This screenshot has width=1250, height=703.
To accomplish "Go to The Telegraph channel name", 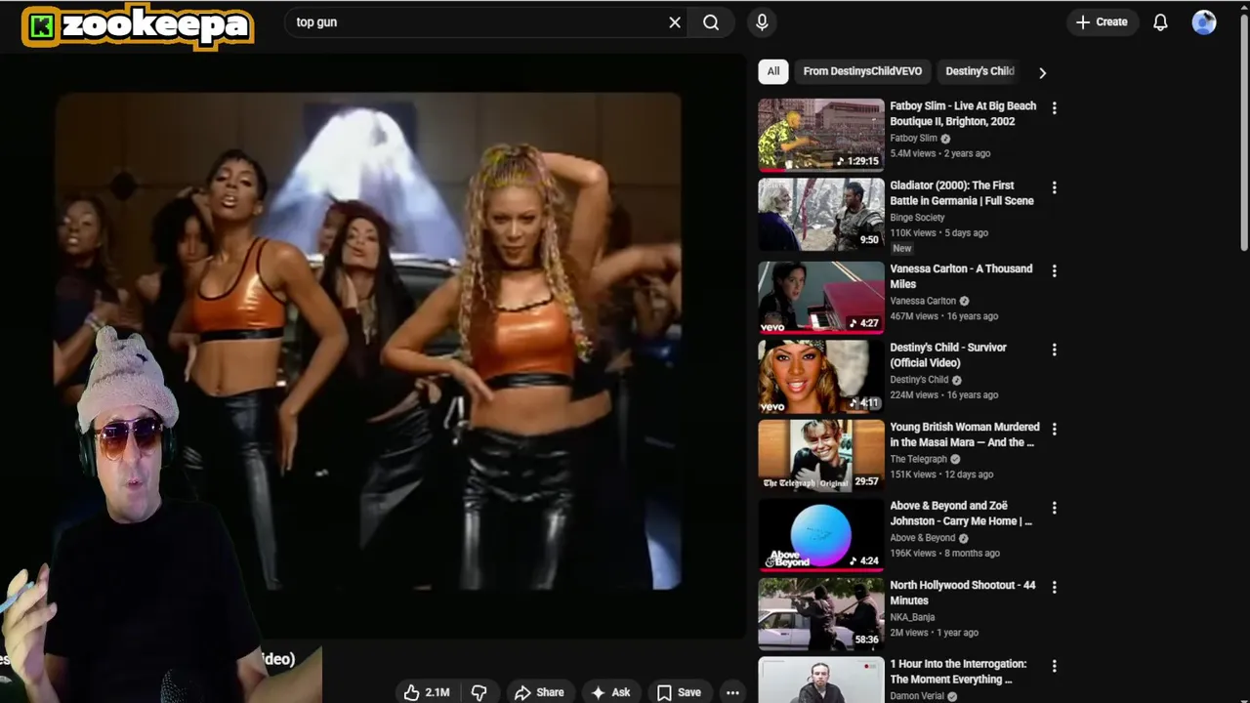I will (918, 459).
